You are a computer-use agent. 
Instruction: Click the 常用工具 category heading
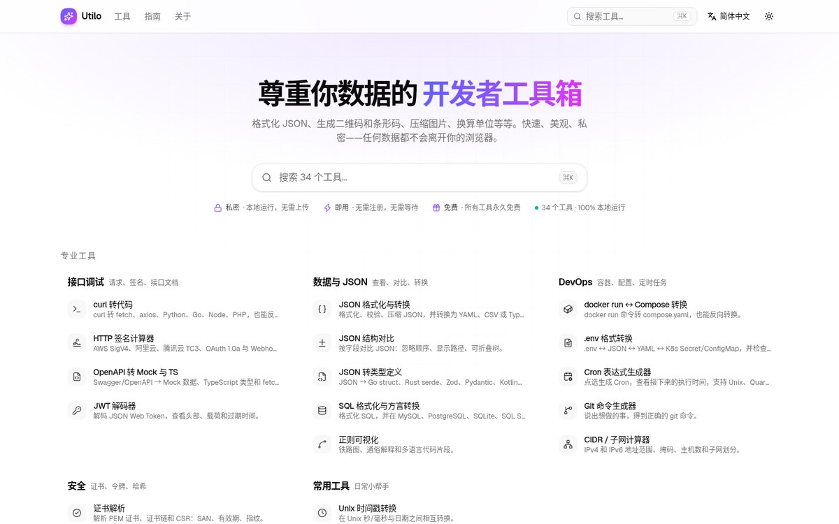(x=331, y=486)
